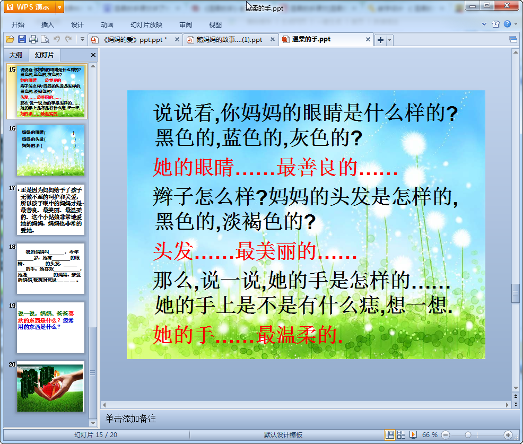Click the zoom slider handle
The height and width of the screenshot is (444, 523).
click(468, 435)
